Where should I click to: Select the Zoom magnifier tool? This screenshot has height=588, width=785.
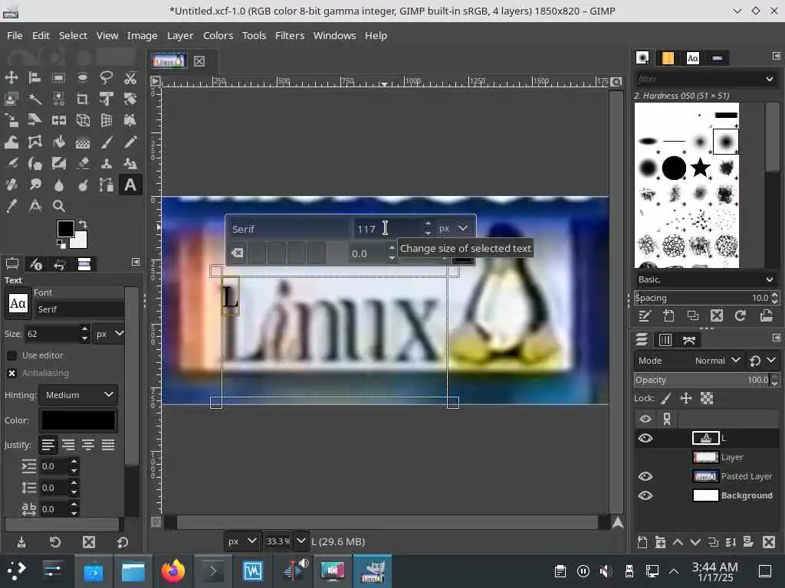click(x=58, y=206)
